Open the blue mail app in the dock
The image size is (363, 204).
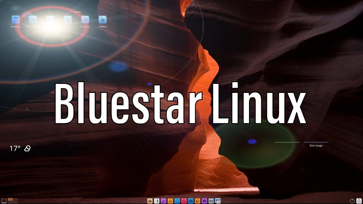pos(191,201)
